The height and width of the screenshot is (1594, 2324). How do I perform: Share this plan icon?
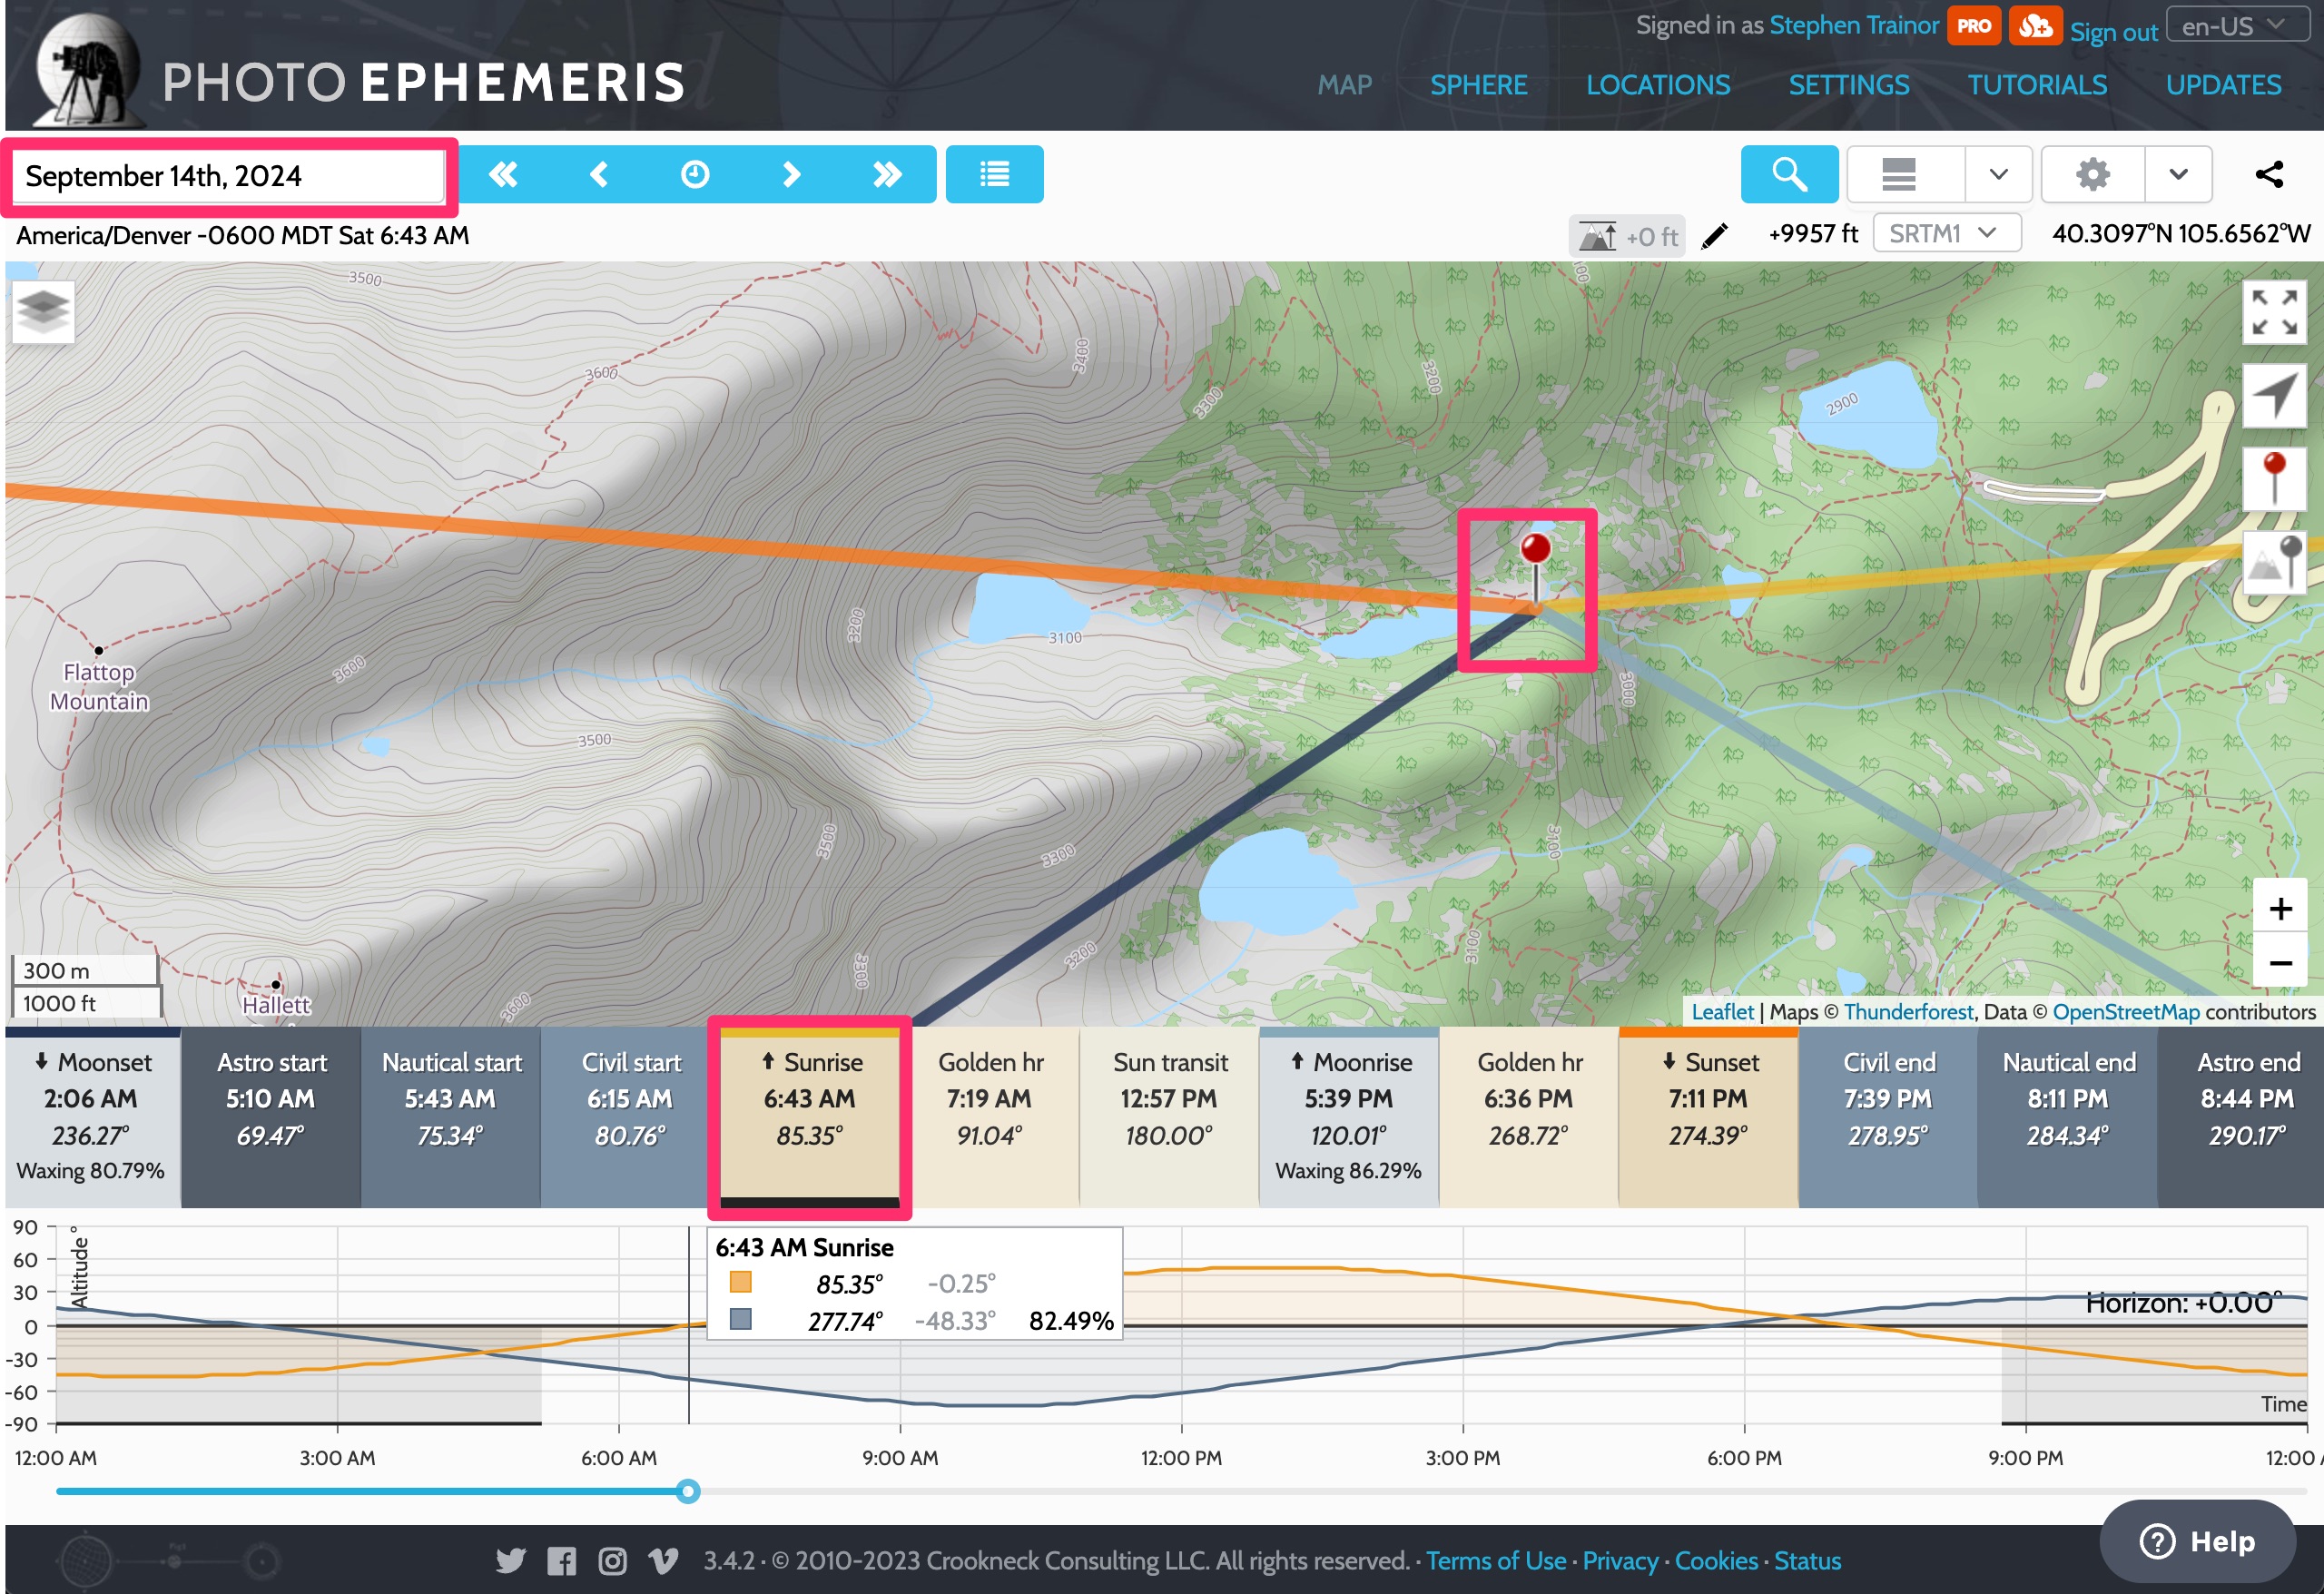click(x=2269, y=175)
